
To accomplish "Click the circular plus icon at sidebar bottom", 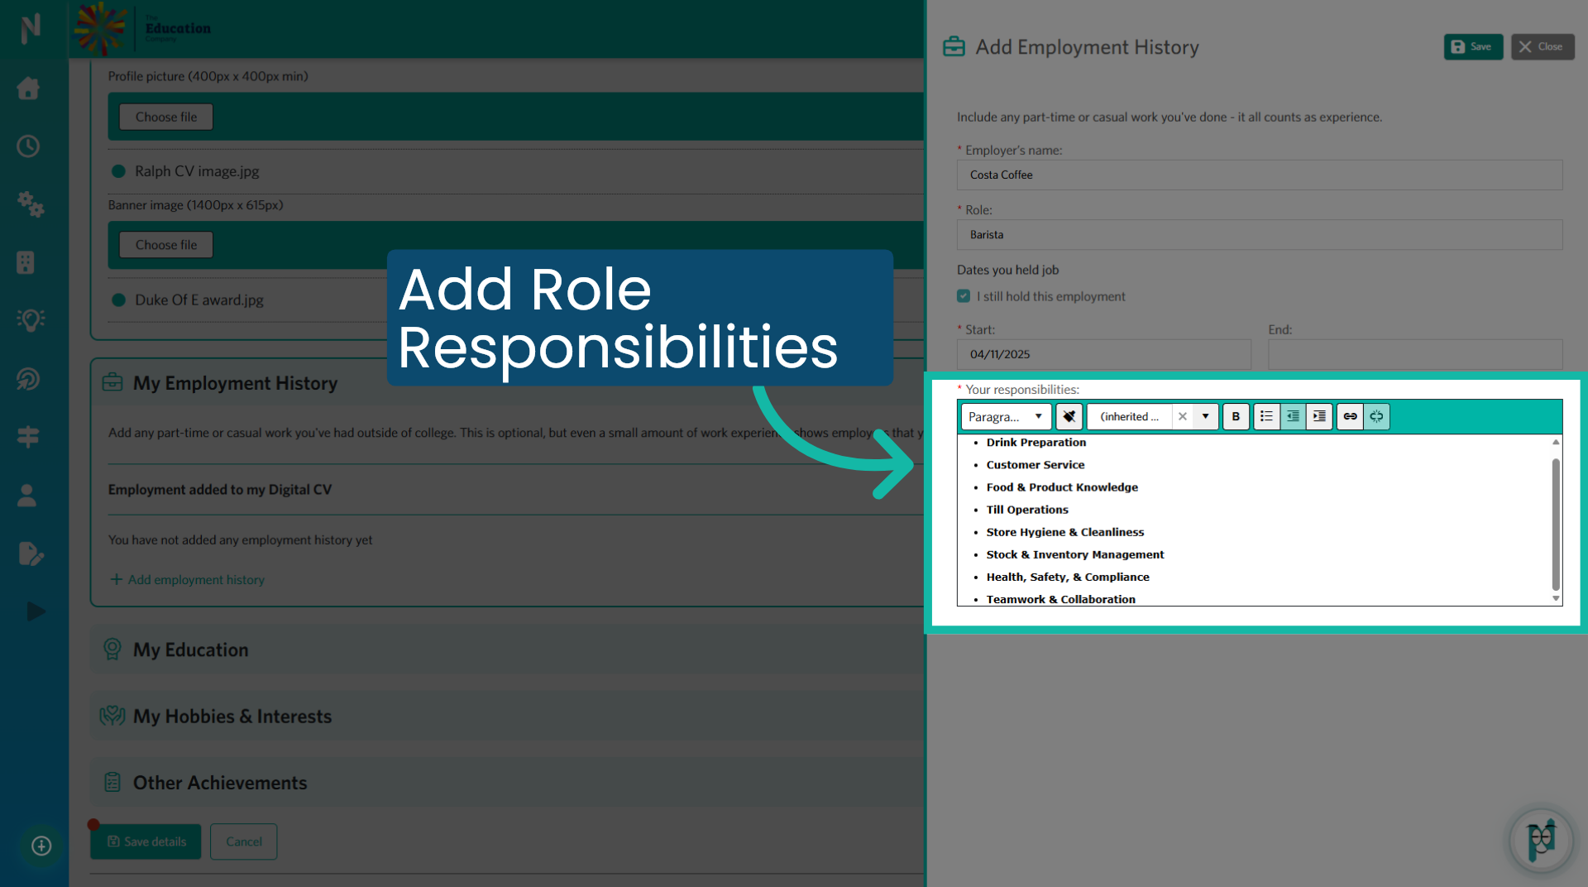I will [x=41, y=846].
